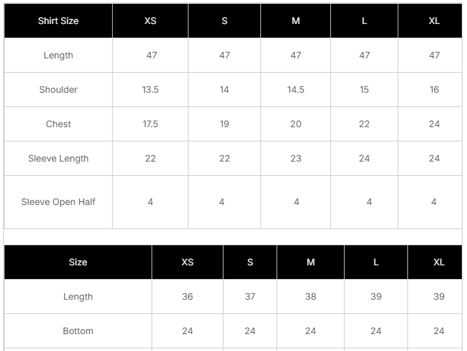Select the shoulder value 16 for XL
Screen dimensions: 467x351
tap(434, 90)
